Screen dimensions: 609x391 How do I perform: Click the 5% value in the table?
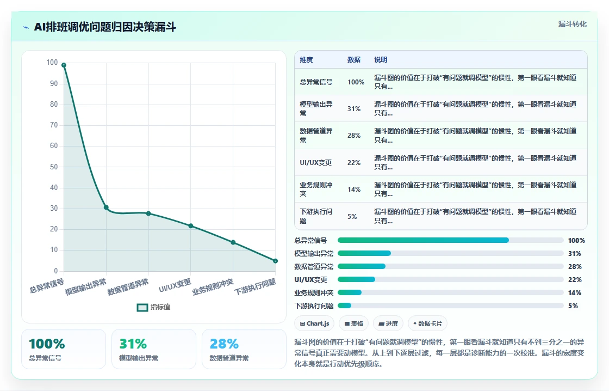click(x=352, y=216)
